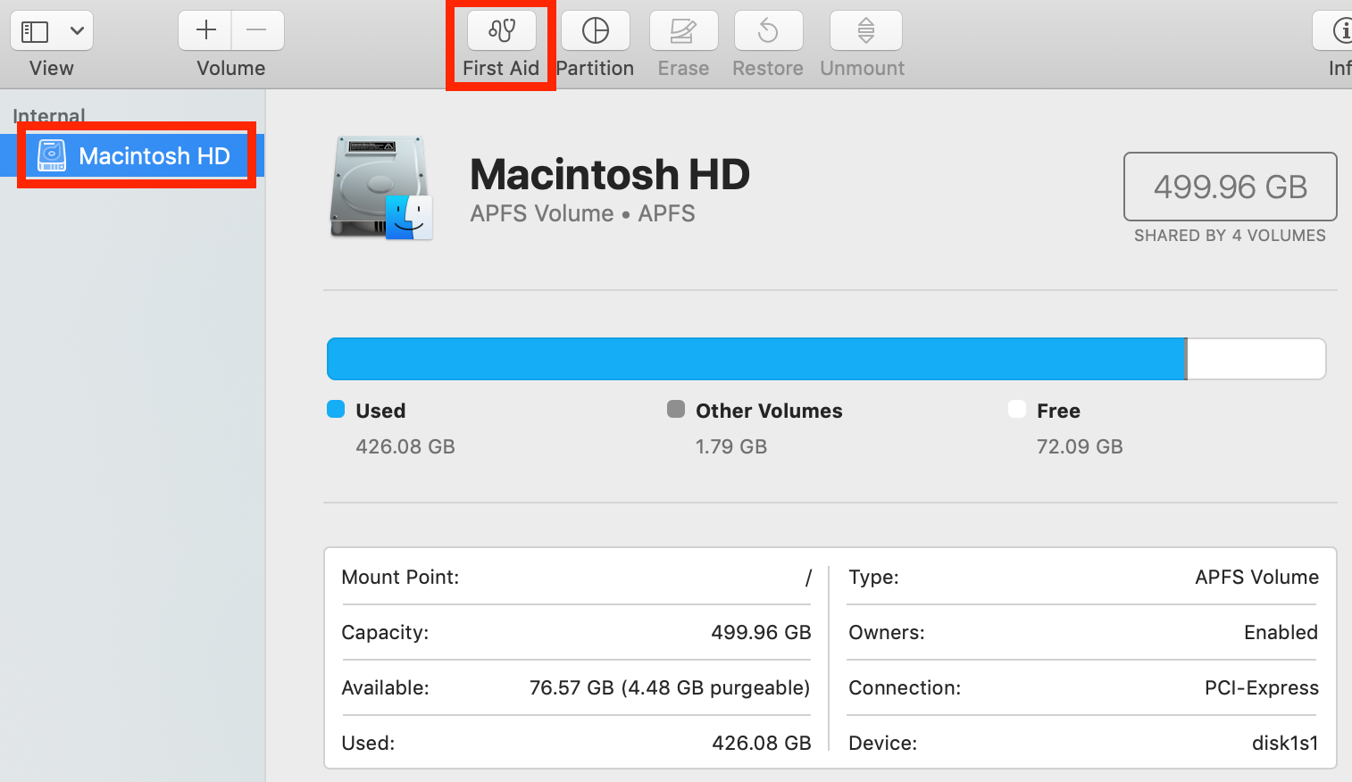The width and height of the screenshot is (1352, 782).
Task: Add a volume with the plus button
Action: pos(205,30)
